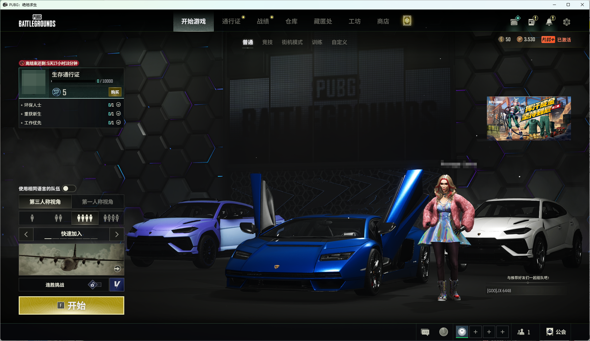This screenshot has height=341, width=590.
Task: Click the PLUS+ badge icon
Action: point(548,40)
